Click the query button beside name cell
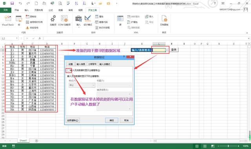The height and width of the screenshot is (149, 251). [x=174, y=50]
